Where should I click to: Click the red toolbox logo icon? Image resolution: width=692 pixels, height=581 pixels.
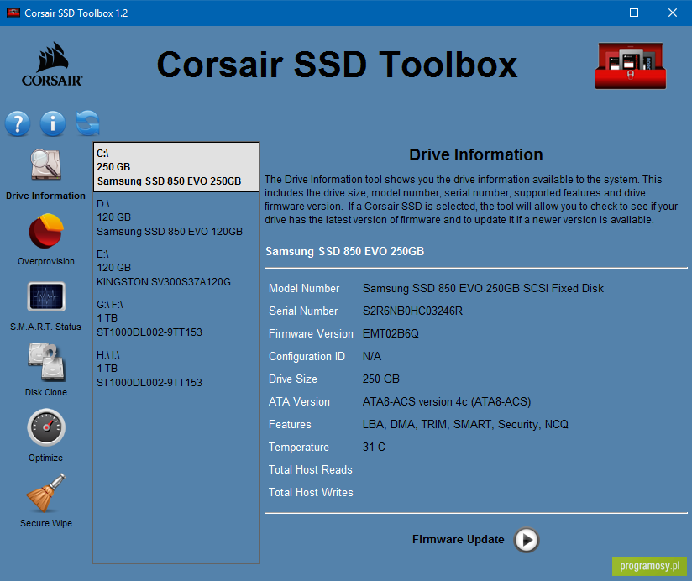(630, 65)
